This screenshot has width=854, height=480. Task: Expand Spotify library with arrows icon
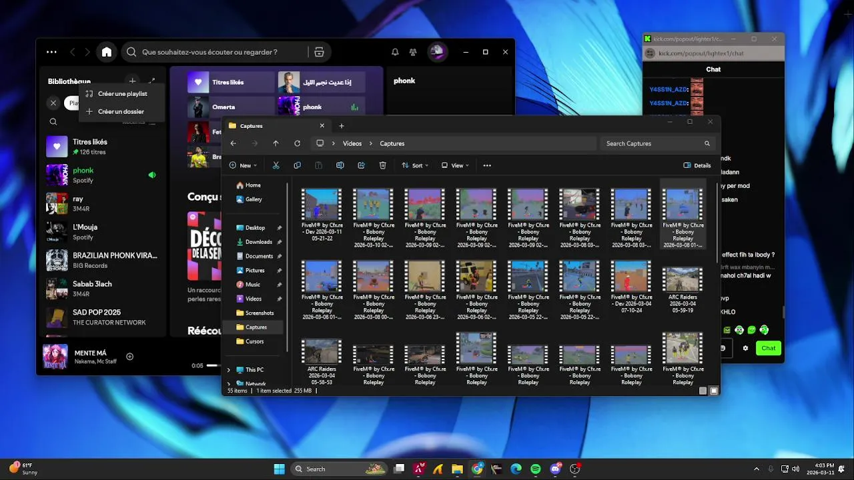tap(151, 81)
